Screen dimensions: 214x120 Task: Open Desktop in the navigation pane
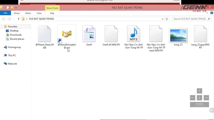[14, 31]
